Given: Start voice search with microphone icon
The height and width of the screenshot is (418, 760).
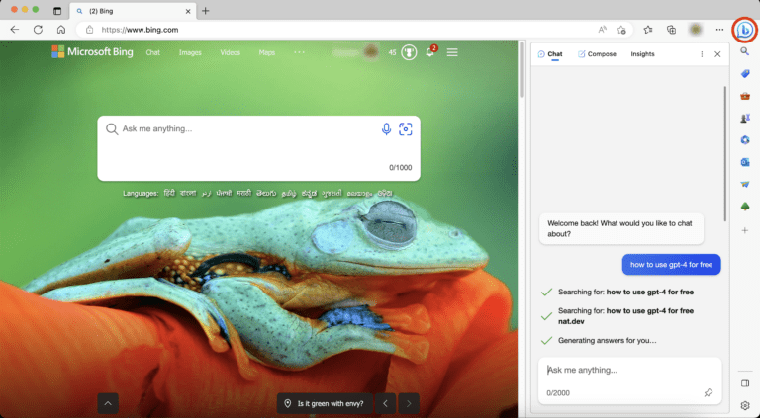Looking at the screenshot, I should tap(386, 129).
